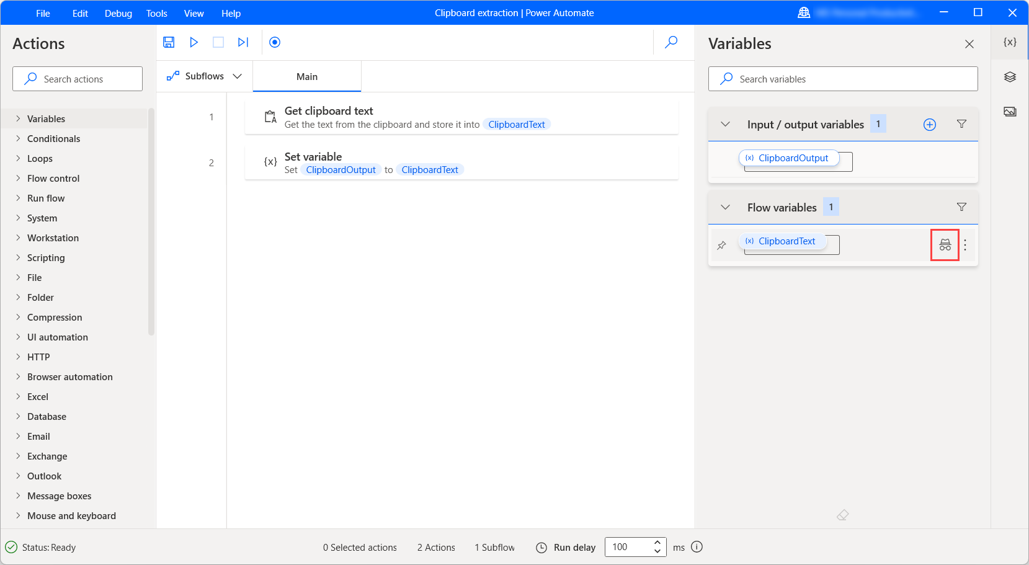The image size is (1029, 565).
Task: Click ClipboardOutput link in Set variable action
Action: click(x=341, y=170)
